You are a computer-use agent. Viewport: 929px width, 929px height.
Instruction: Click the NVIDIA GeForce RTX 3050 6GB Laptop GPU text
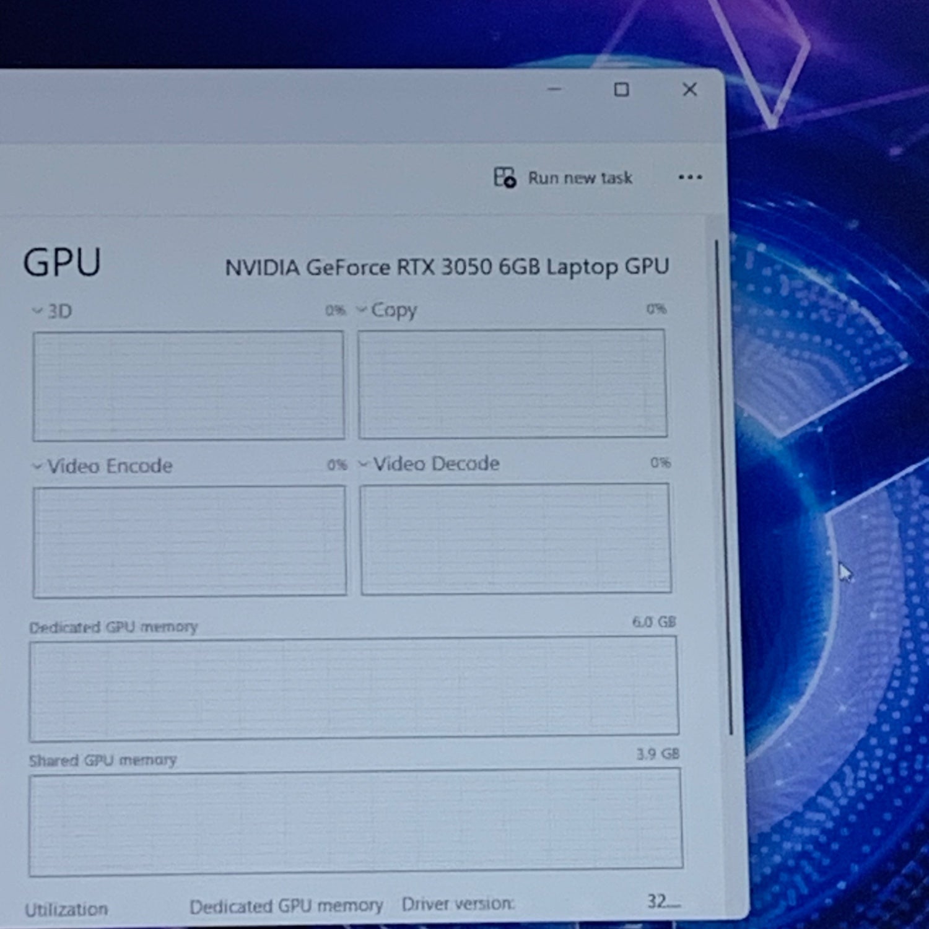point(447,268)
